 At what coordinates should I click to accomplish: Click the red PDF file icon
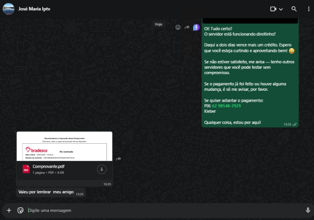click(x=26, y=169)
